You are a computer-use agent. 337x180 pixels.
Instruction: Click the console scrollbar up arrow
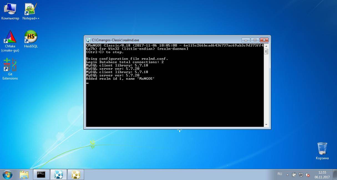tap(266, 46)
